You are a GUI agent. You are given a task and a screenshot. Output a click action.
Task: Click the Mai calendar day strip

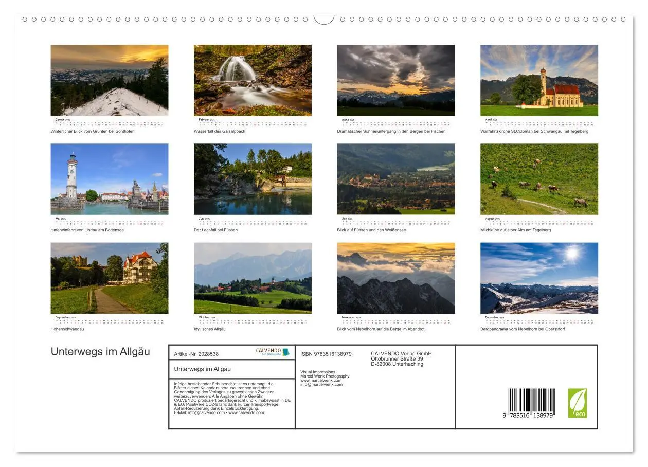(110, 222)
